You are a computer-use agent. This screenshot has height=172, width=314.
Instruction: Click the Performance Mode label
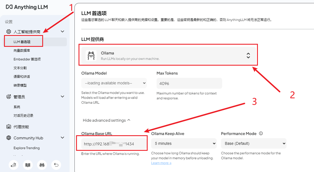coord(238,134)
